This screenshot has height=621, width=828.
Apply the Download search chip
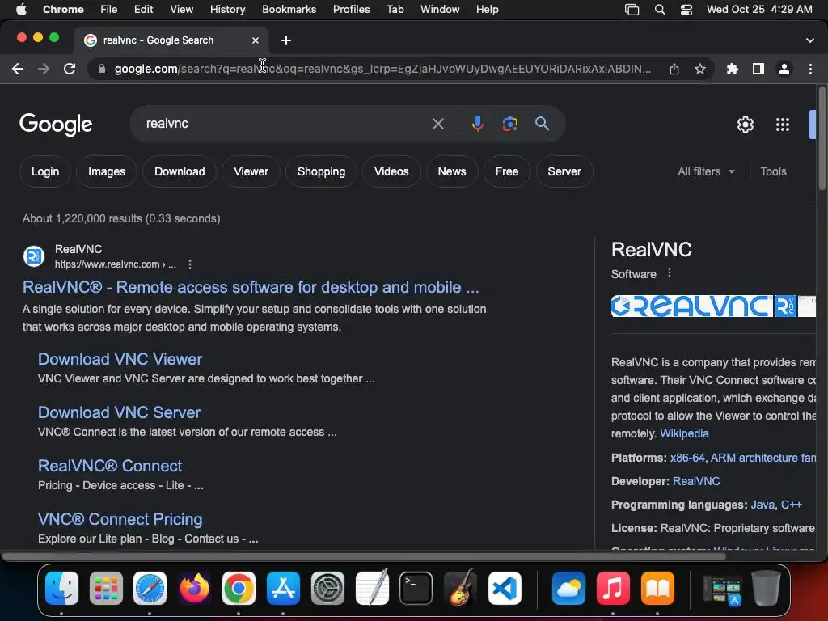click(180, 171)
